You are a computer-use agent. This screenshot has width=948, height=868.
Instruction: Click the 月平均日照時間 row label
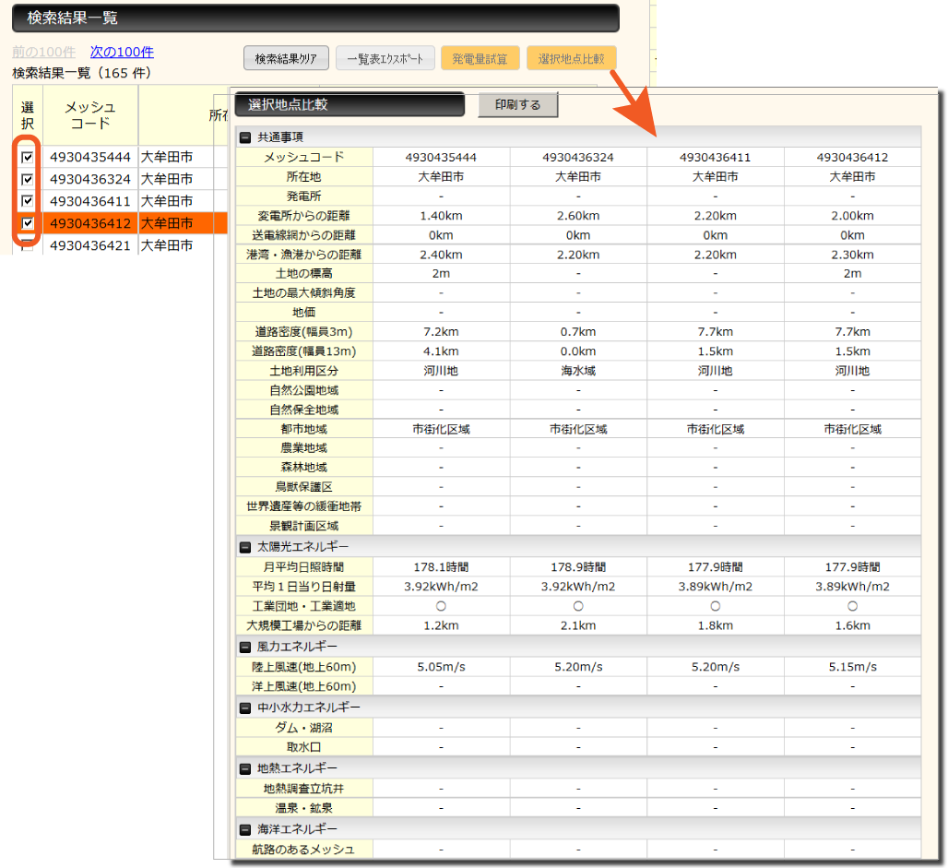coord(304,567)
